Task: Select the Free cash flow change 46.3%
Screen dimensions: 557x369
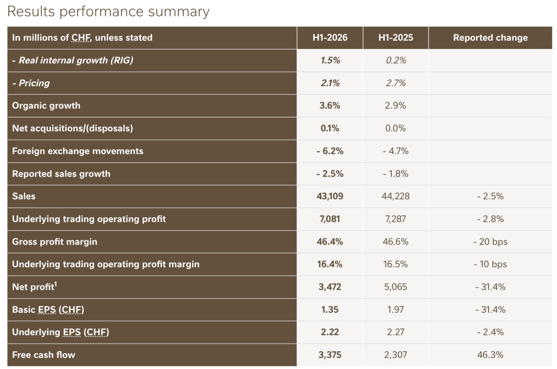Action: click(490, 355)
